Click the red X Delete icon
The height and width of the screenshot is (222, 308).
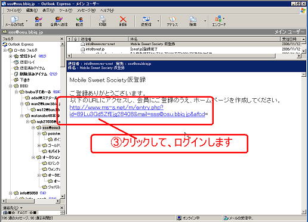click(123, 21)
